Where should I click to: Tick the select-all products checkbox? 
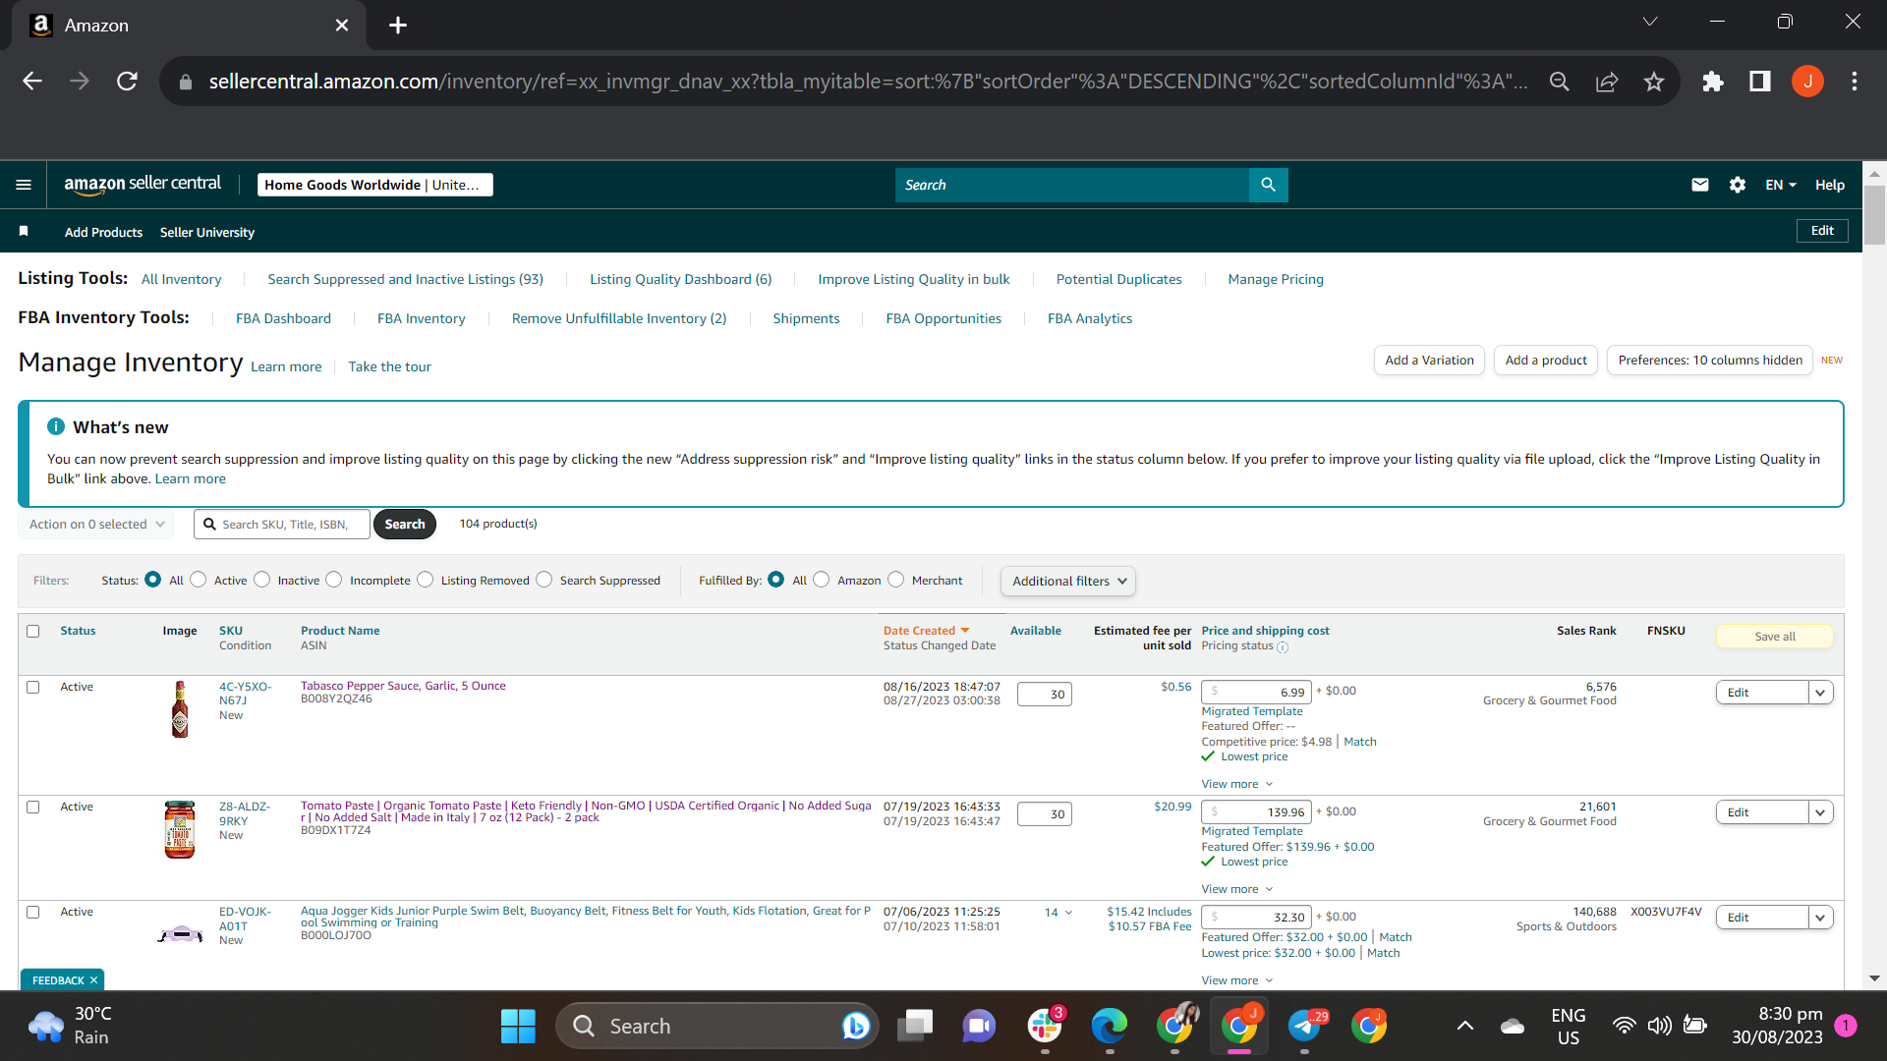point(33,631)
